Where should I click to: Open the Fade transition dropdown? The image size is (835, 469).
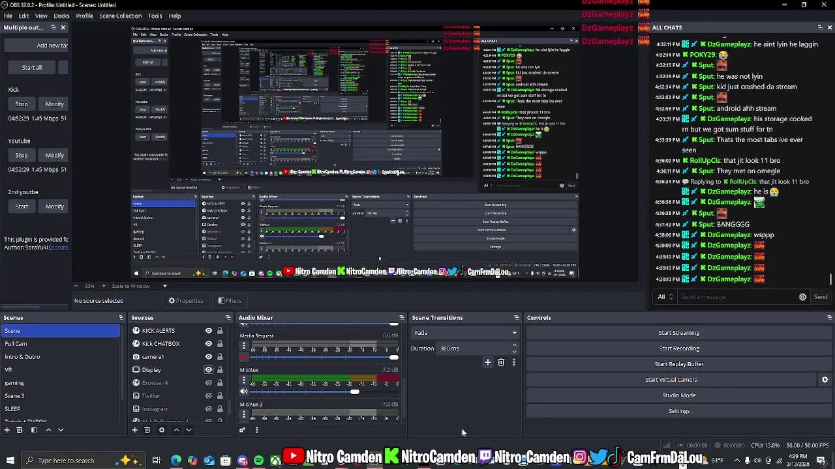(465, 333)
